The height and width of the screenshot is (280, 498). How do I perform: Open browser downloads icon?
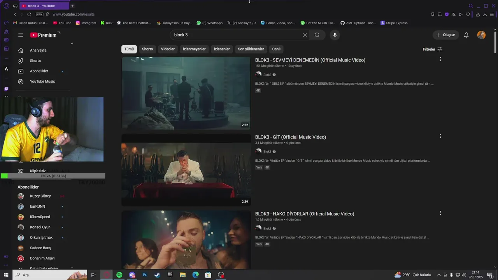click(x=485, y=14)
